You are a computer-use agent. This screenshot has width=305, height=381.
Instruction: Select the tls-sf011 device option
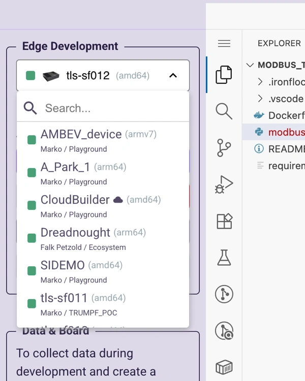point(64,298)
